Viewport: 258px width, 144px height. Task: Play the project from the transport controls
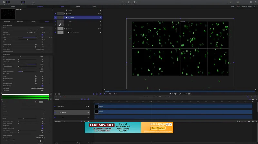(147, 97)
